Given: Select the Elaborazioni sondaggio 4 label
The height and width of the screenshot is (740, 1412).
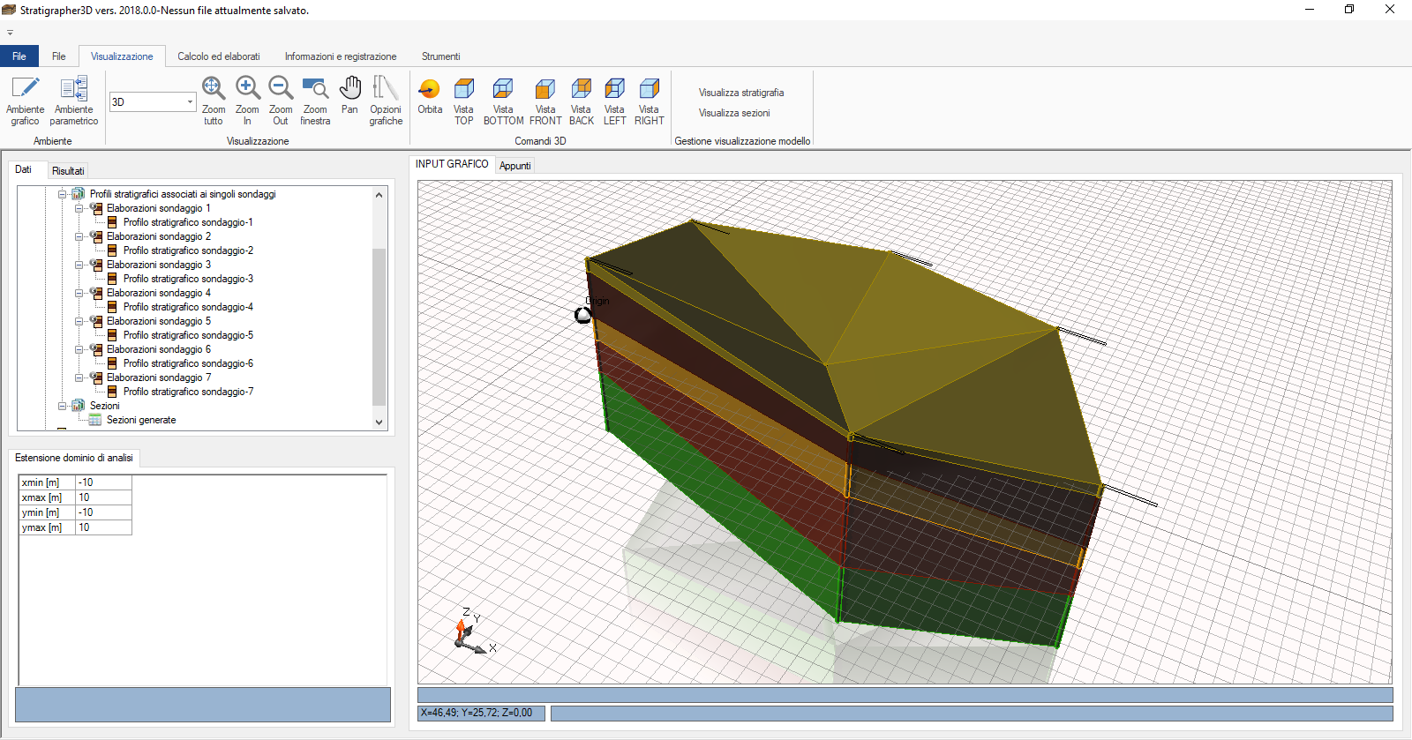Looking at the screenshot, I should (x=159, y=293).
